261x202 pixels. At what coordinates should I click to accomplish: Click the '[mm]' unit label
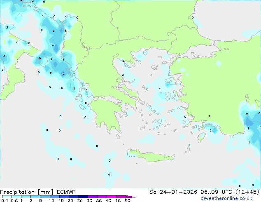pos(45,192)
